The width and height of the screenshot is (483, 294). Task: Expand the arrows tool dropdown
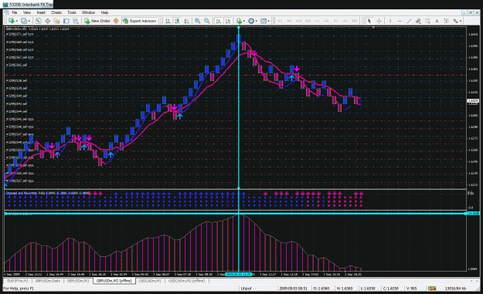pyautogui.click(x=461, y=21)
